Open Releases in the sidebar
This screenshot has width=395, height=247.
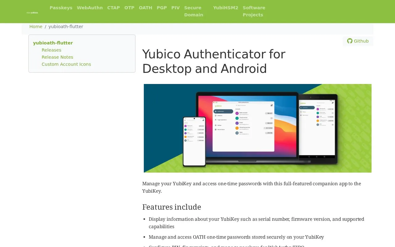click(52, 50)
